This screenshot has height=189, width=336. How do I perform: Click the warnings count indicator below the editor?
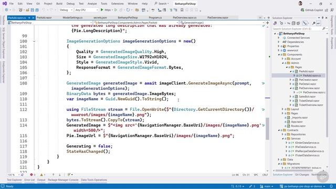(x=43, y=175)
